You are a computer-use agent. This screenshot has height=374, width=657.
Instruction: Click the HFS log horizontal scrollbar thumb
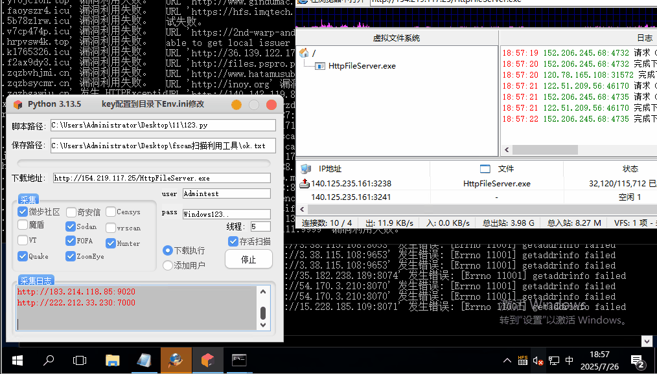545,149
